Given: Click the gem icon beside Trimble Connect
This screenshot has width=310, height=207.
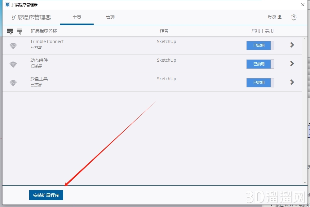Looking at the screenshot, I should [13, 46].
